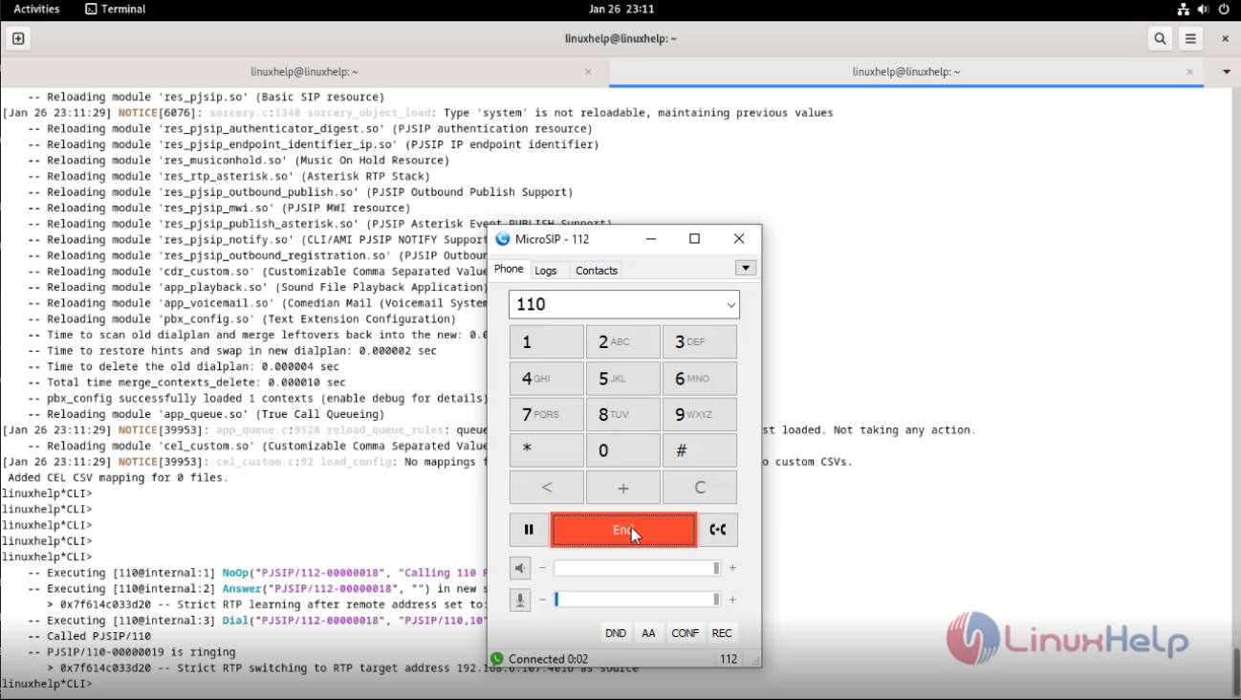Viewport: 1241px width, 700px height.
Task: Dial 8 TUV on the keypad
Action: click(x=622, y=415)
